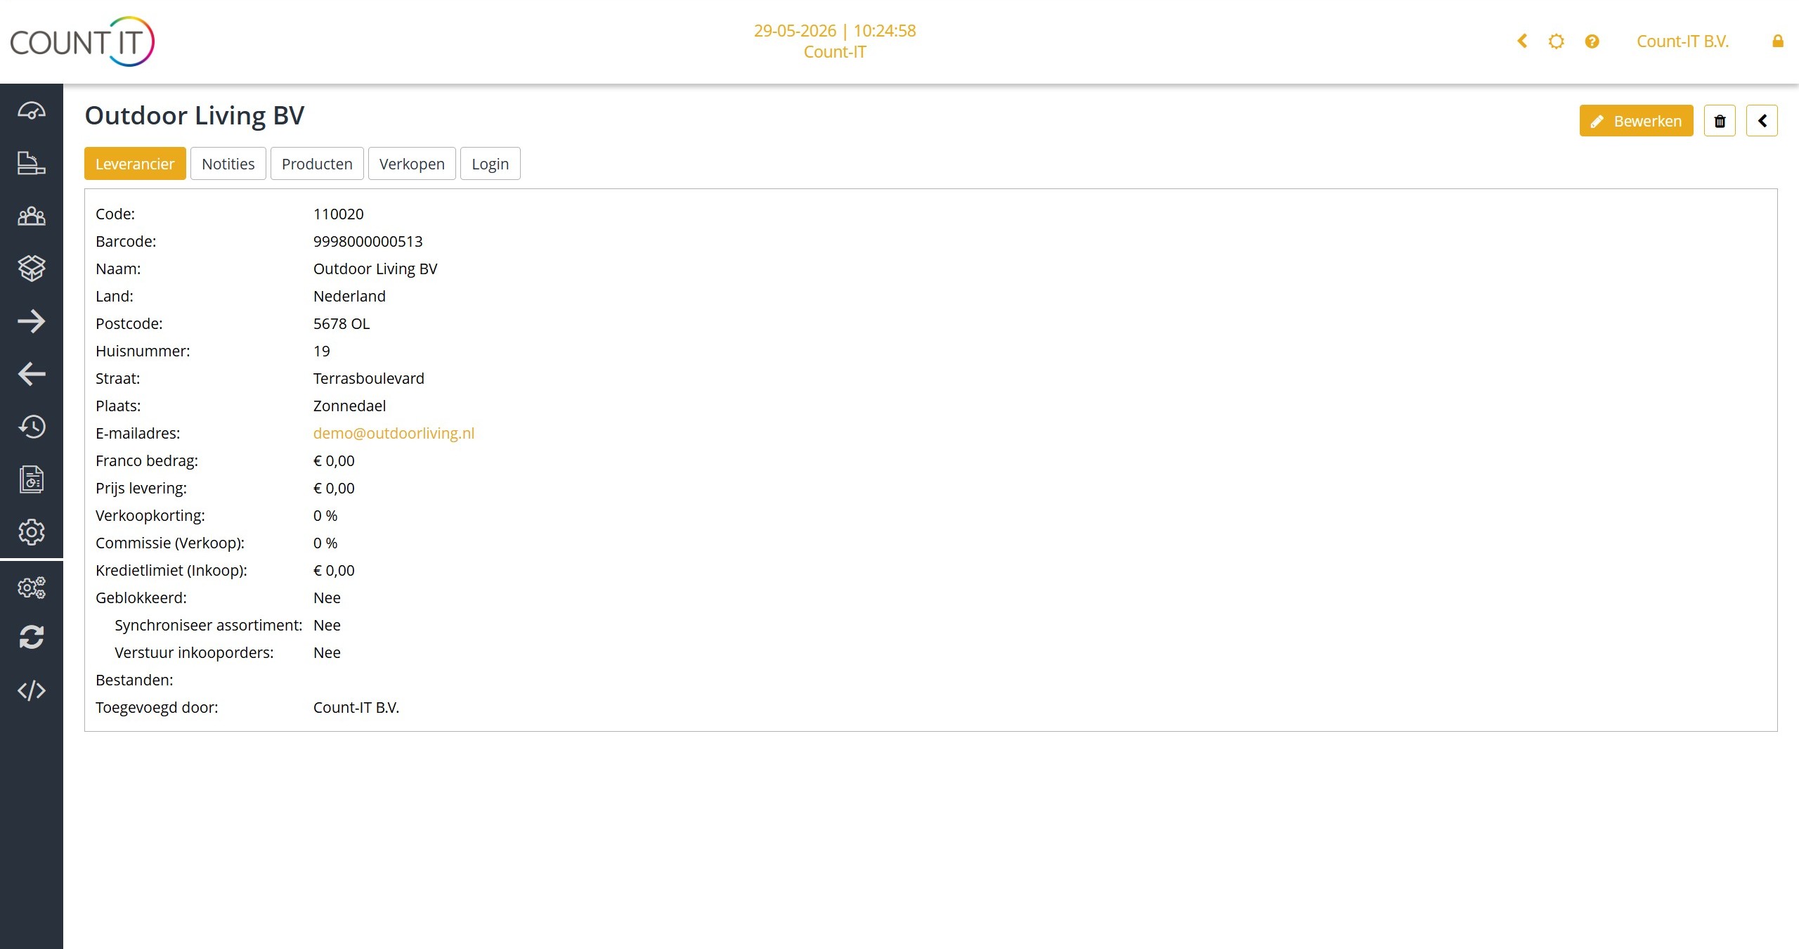Click the Kredietlimiet (Inkoop) label
The width and height of the screenshot is (1799, 949).
click(171, 571)
